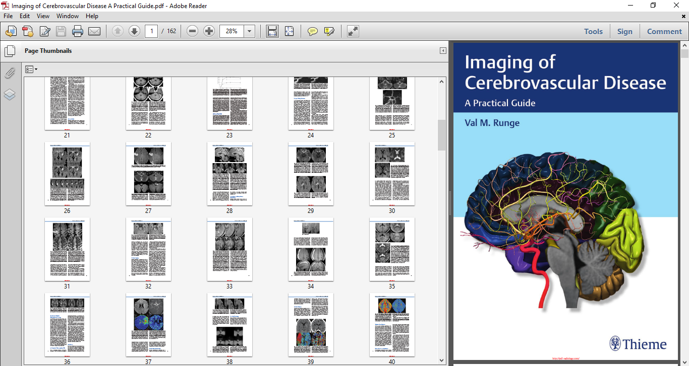The height and width of the screenshot is (366, 689).
Task: Open the Layers panel icon
Action: [x=10, y=95]
